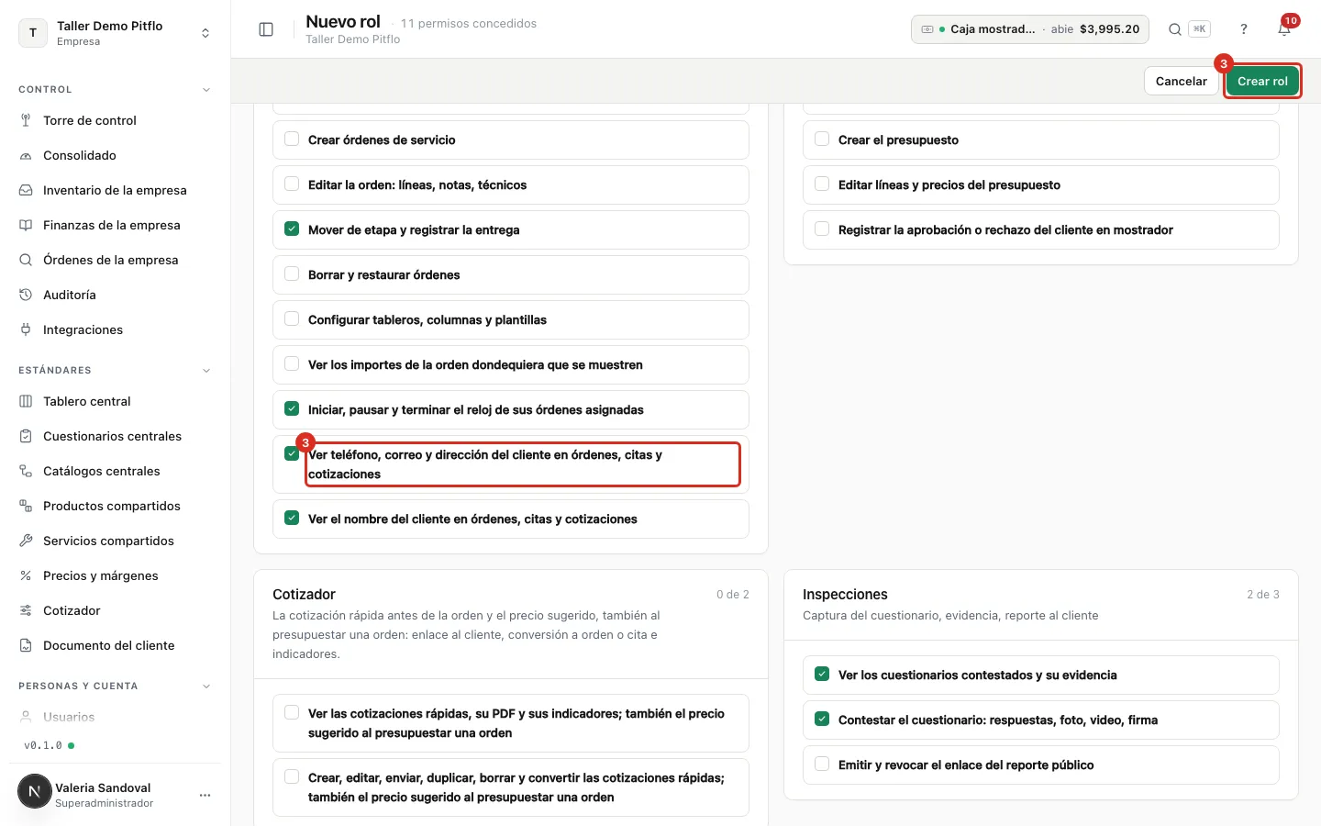
Task: Click the Inventario de la empresa icon
Action: [26, 190]
